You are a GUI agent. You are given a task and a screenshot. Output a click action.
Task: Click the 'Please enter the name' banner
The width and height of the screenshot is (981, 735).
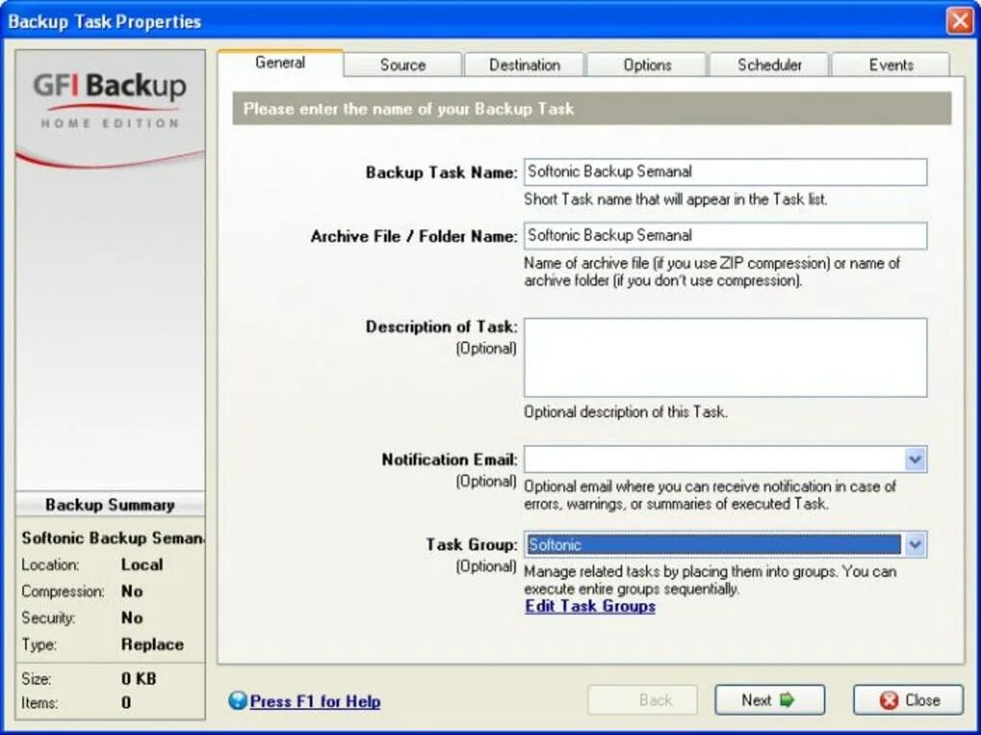click(591, 109)
